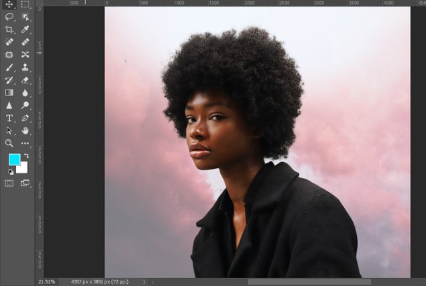Select the Rectangular Marquee tool

click(x=25, y=4)
